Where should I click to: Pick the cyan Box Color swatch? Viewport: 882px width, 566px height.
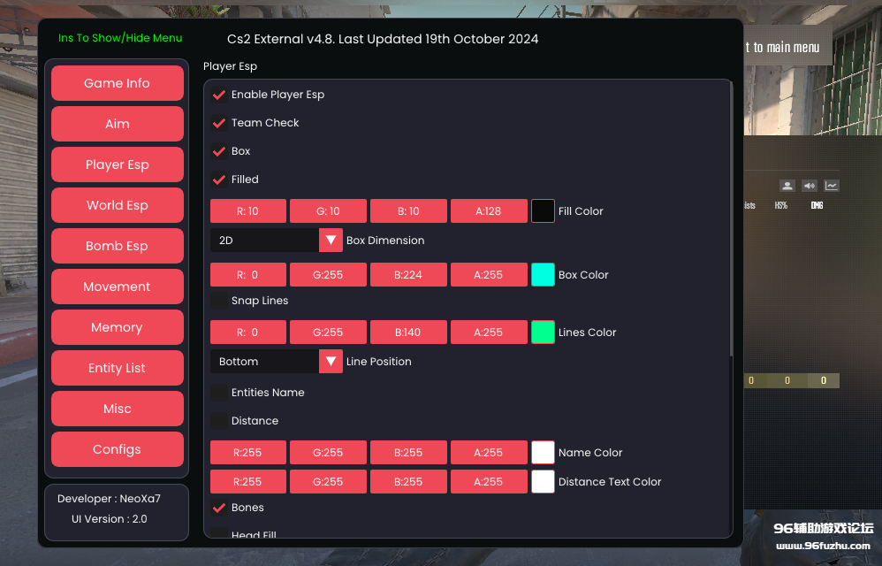(543, 275)
